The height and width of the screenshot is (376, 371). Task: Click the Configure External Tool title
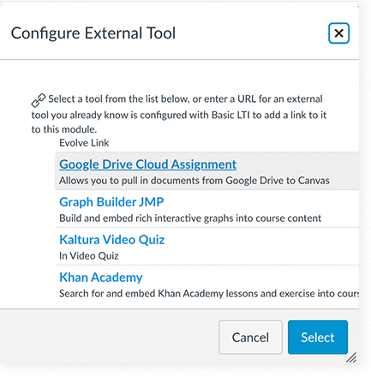(93, 33)
